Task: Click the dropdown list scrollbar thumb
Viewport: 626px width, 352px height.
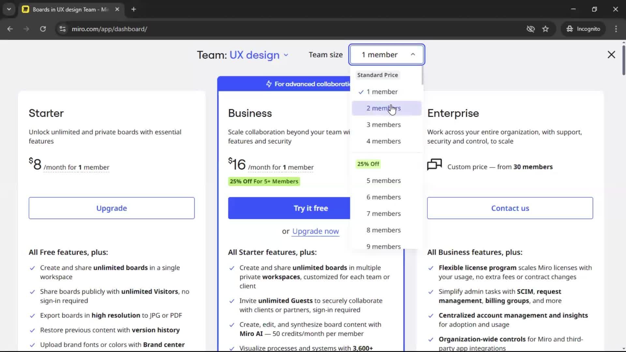Action: tap(422, 76)
